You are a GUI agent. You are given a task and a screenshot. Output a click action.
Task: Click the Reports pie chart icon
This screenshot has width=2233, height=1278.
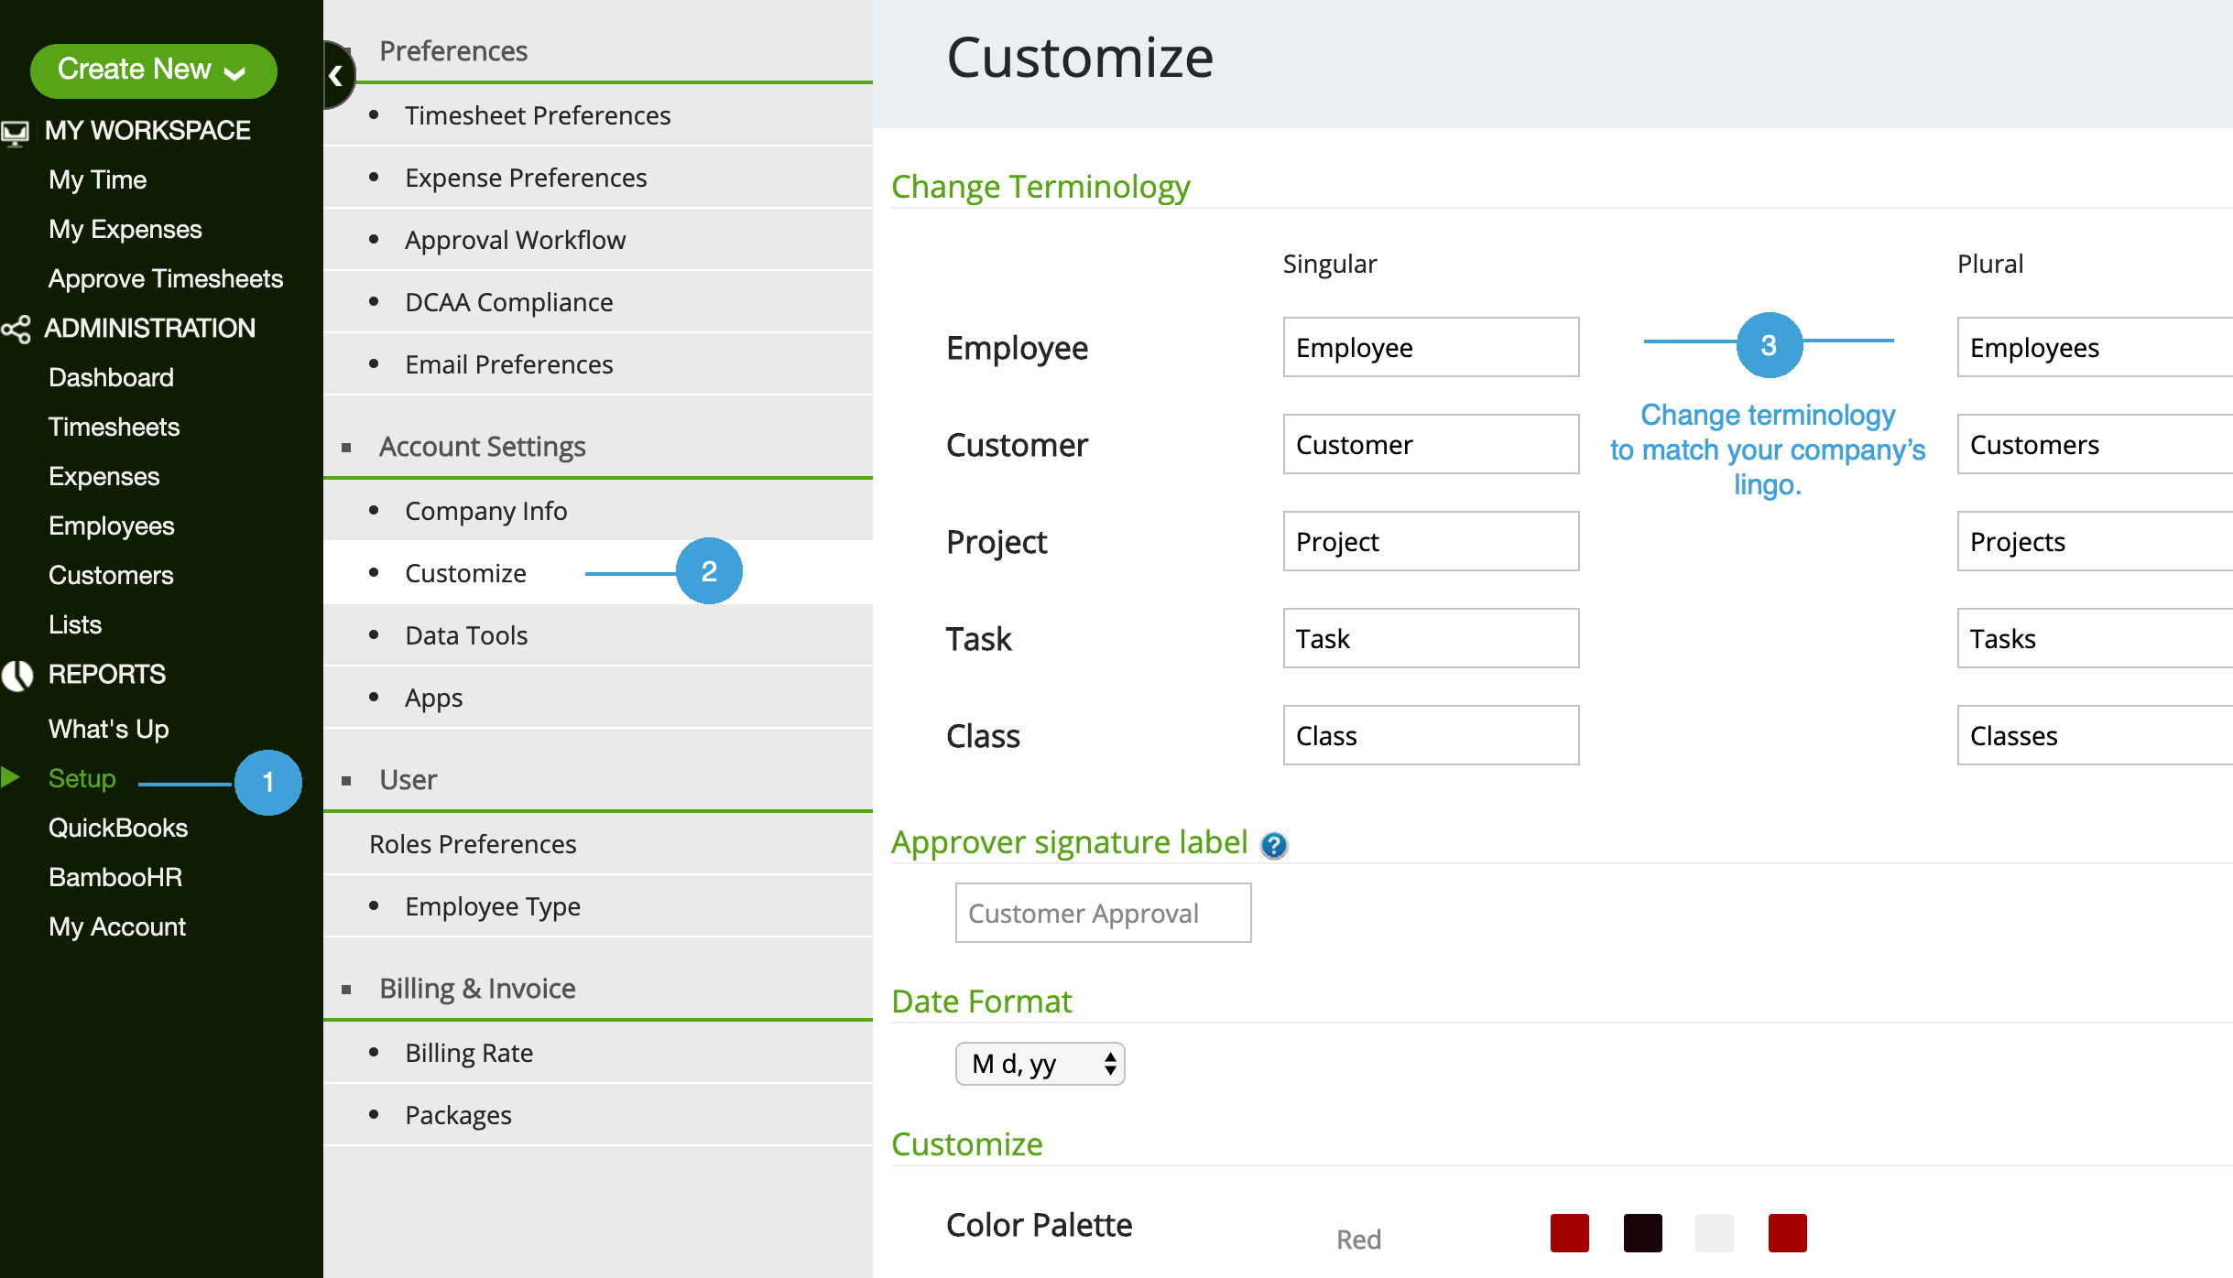point(17,676)
